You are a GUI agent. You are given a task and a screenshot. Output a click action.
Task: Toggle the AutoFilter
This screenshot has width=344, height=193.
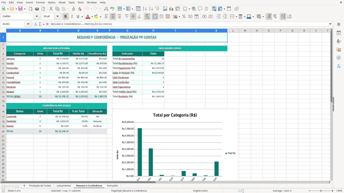[157, 9]
